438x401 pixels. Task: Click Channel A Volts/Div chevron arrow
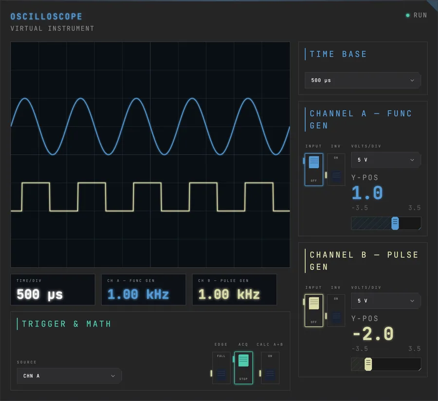(412, 160)
